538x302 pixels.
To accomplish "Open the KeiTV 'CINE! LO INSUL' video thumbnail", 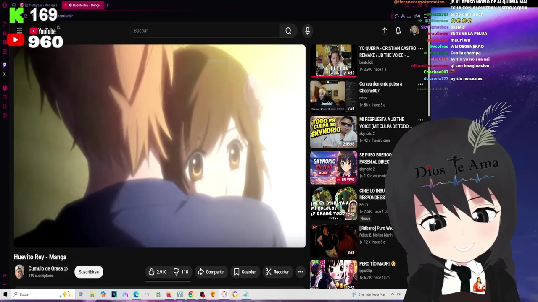I will click(x=334, y=203).
